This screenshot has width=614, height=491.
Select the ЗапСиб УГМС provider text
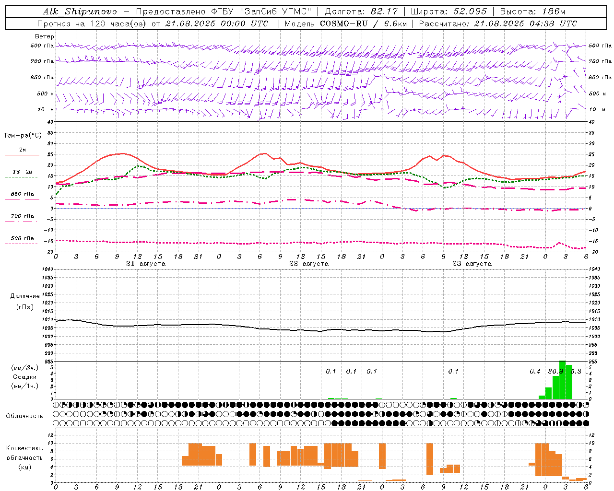(x=275, y=12)
